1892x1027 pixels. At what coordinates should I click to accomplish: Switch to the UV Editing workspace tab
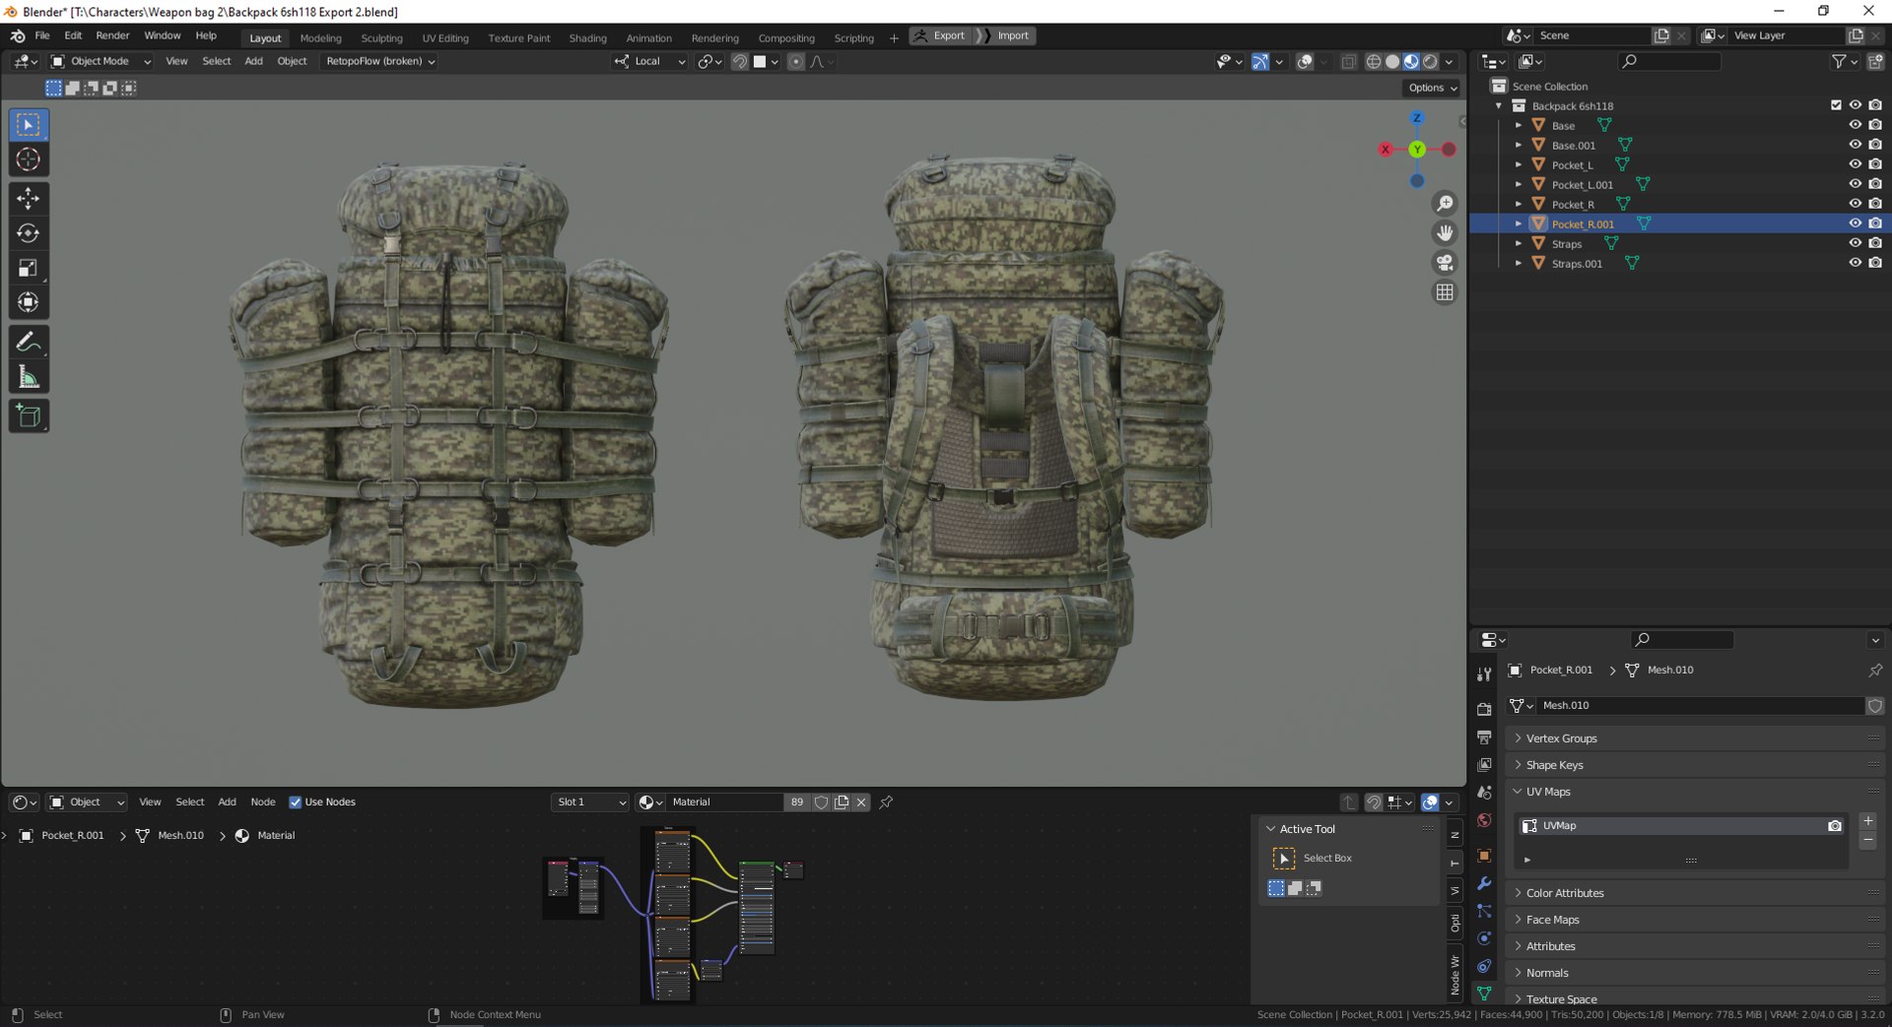pyautogui.click(x=445, y=38)
